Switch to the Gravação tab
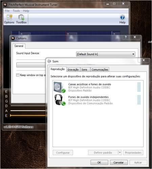This screenshot has width=152, height=169. [x=73, y=70]
